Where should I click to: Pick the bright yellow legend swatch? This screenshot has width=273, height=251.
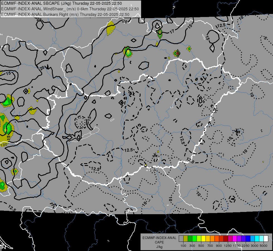(x=203, y=239)
